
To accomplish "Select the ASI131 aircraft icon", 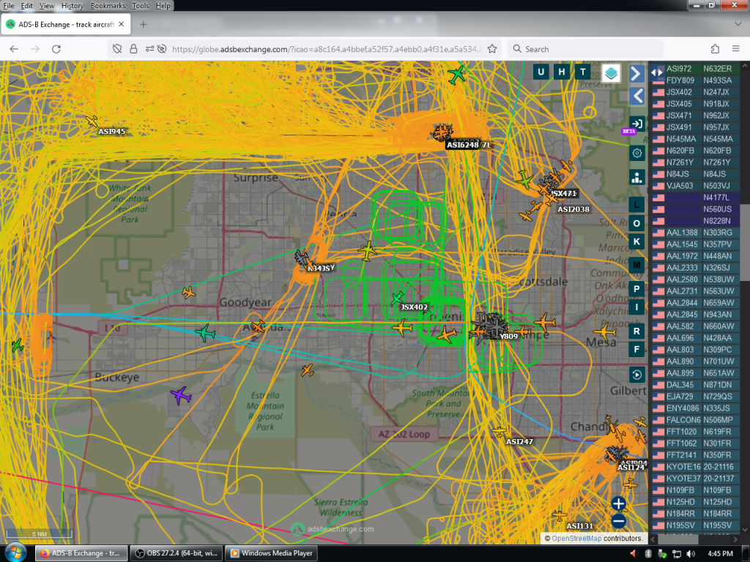I will pos(559,515).
